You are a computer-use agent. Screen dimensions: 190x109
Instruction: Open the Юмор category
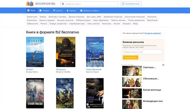[x=135, y=24]
